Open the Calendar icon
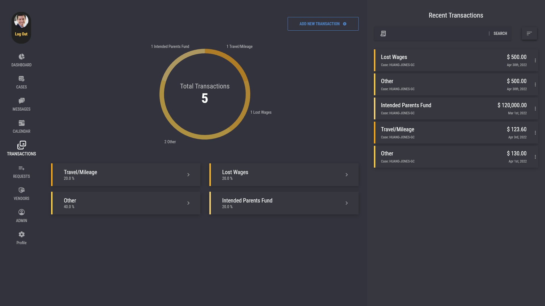Viewport: 545px width, 306px height. pyautogui.click(x=21, y=123)
